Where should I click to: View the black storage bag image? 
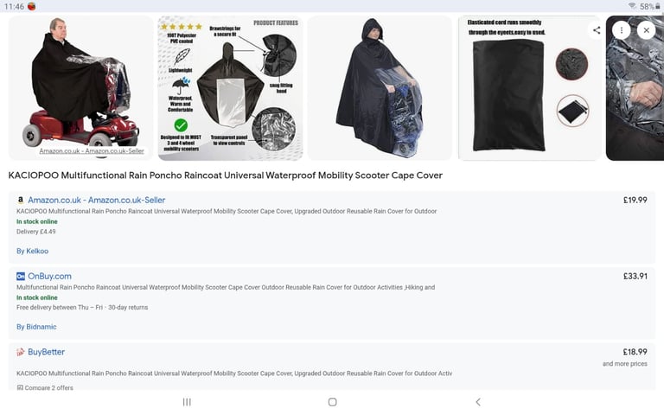530,88
